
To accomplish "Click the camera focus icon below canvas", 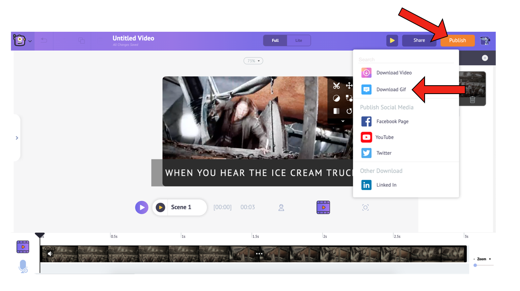I will [x=365, y=207].
